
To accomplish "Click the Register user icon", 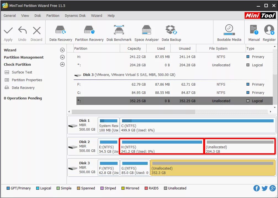I will click(269, 30).
